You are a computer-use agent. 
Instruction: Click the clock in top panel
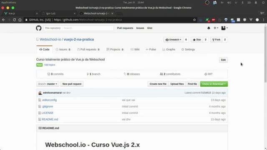coord(133,2)
